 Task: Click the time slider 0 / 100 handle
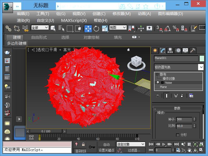click(x=46, y=131)
